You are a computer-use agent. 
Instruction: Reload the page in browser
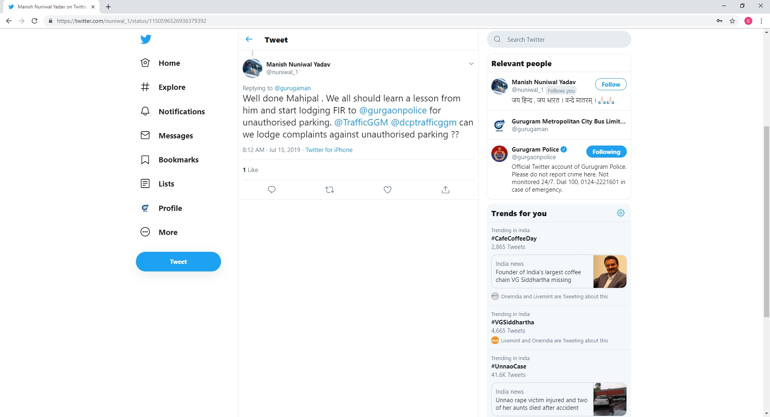click(34, 21)
